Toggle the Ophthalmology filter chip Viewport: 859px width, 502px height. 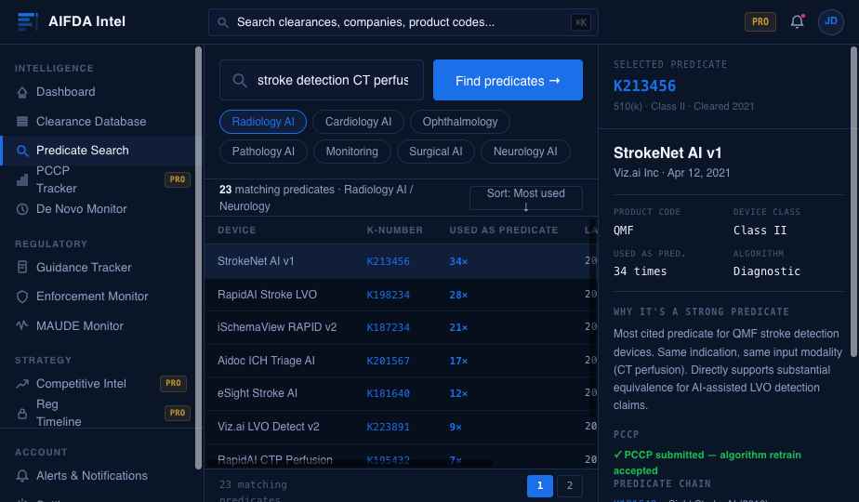point(459,122)
